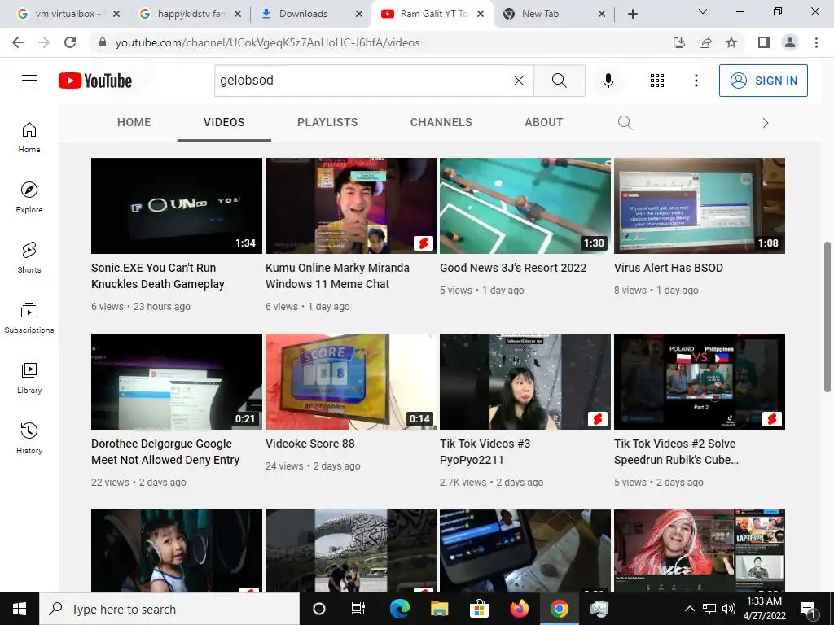This screenshot has width=834, height=625.
Task: Open YouTube settings three-dot menu
Action: [x=696, y=81]
